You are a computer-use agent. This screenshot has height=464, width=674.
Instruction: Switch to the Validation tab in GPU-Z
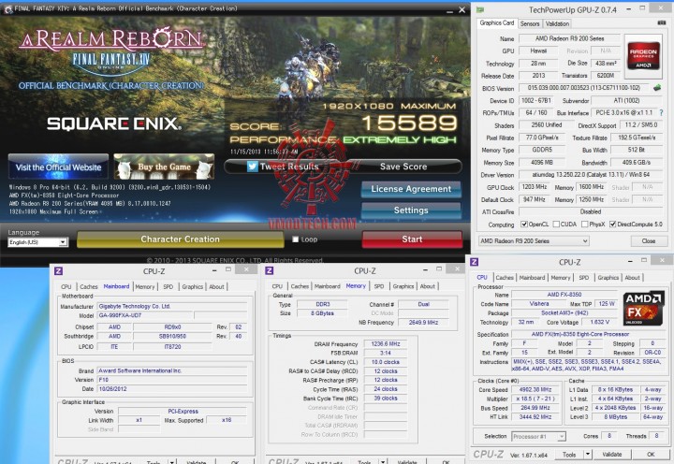(558, 23)
